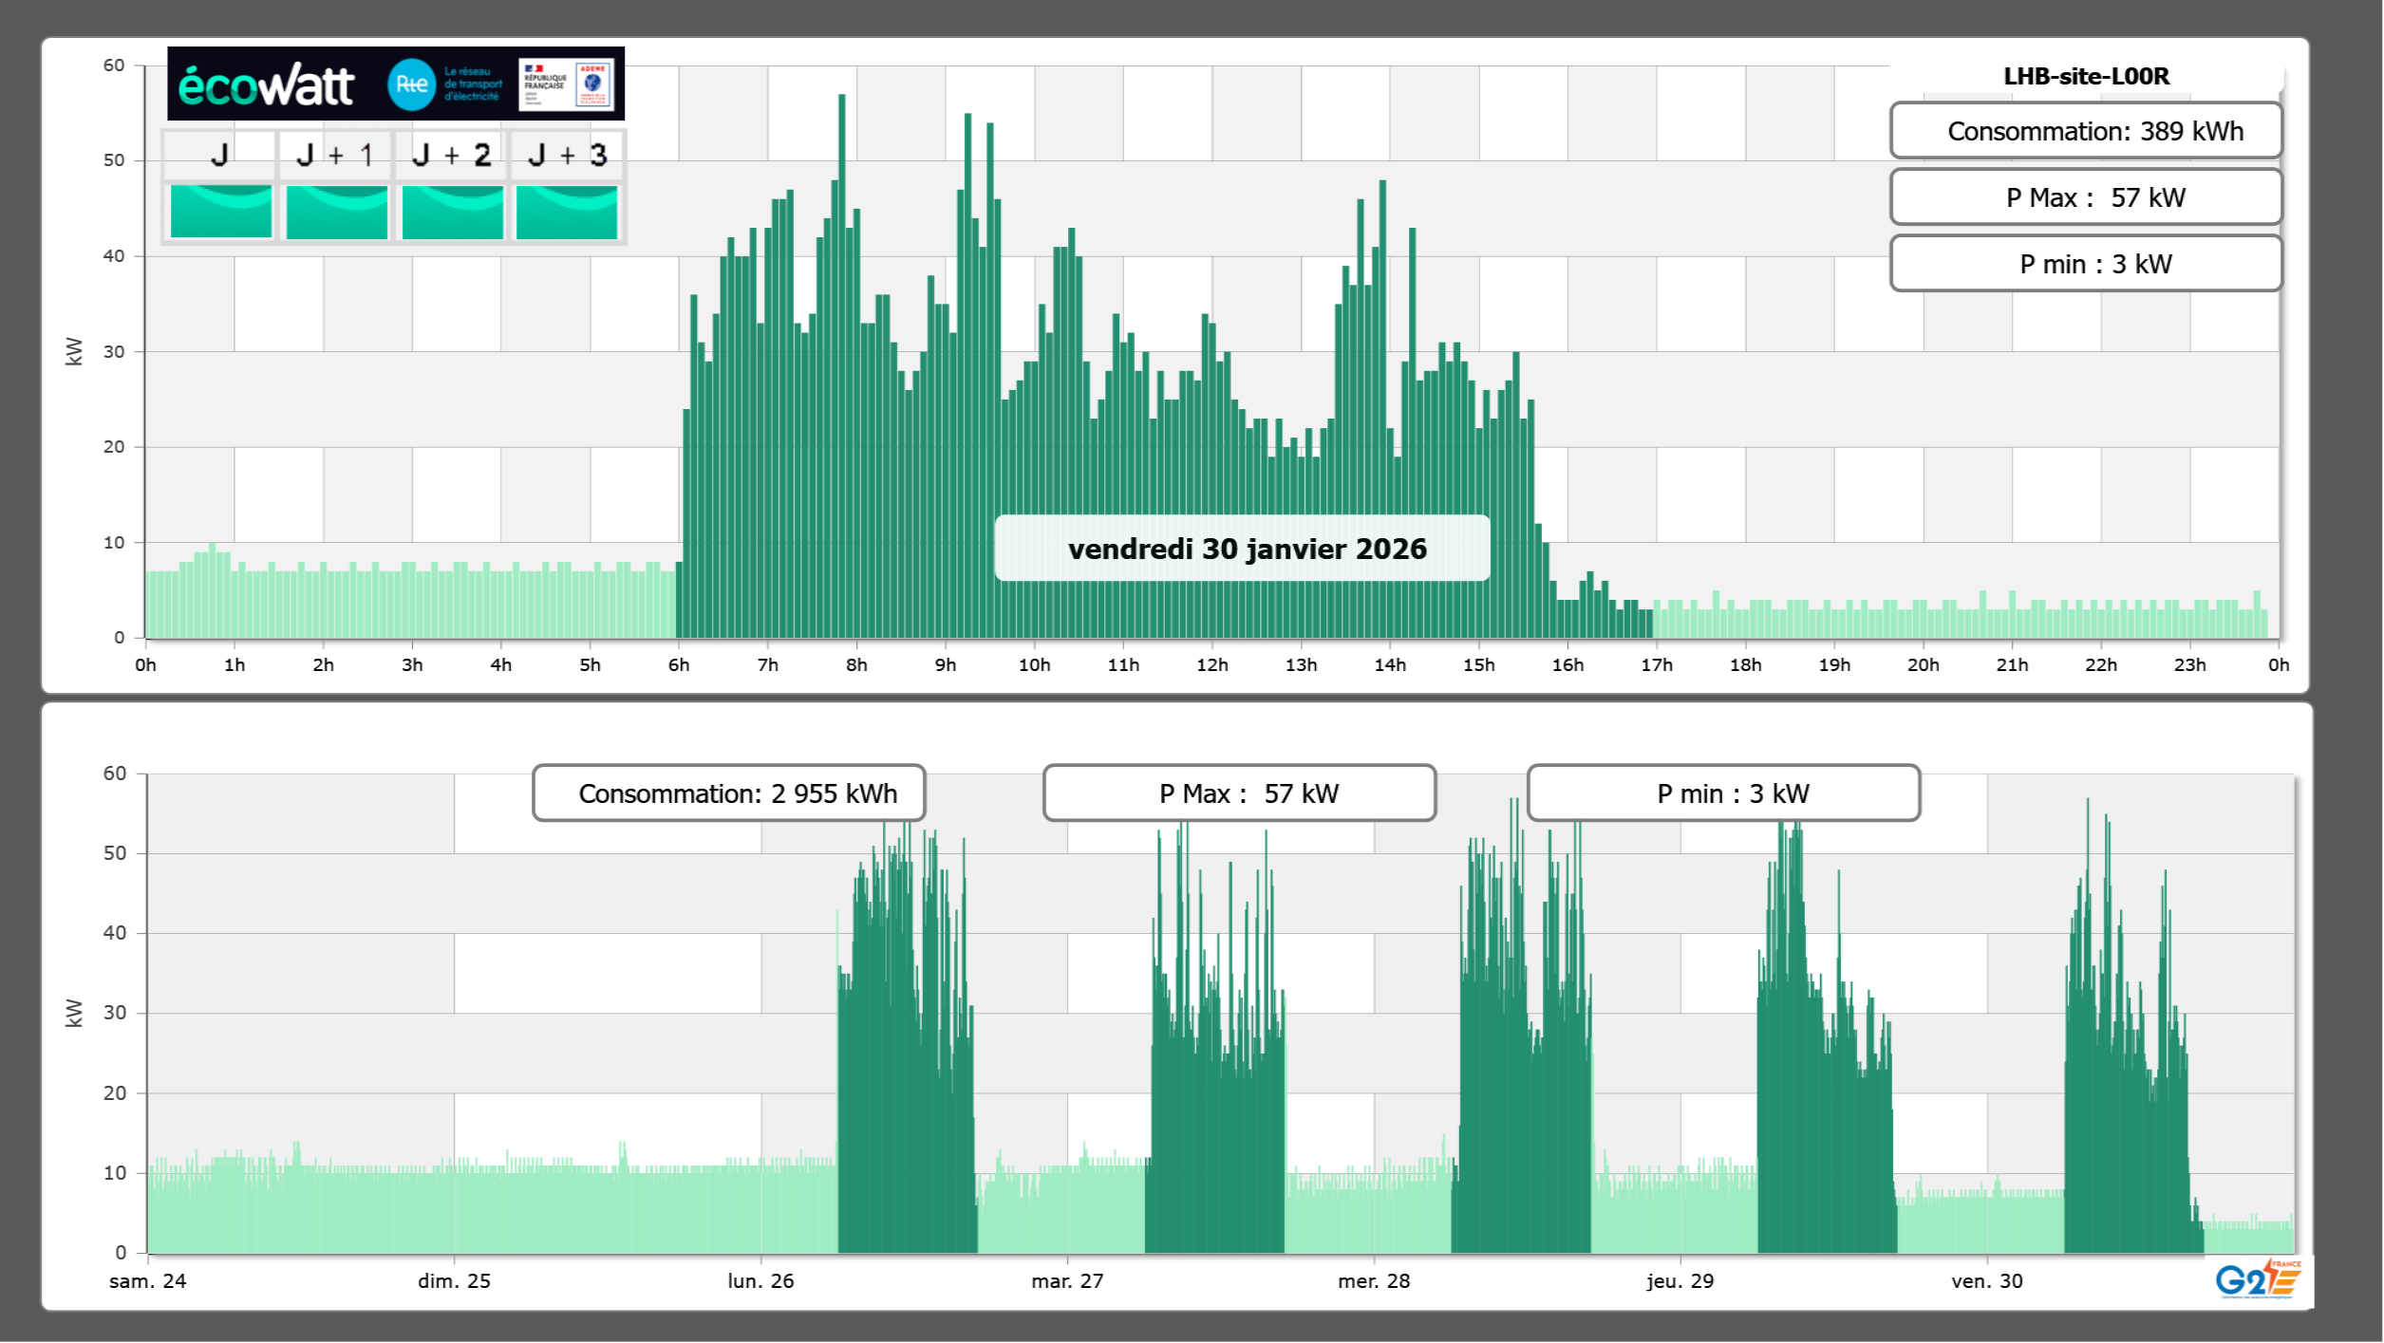Click the mer. 28 weekly axis label
The image size is (2384, 1343).
click(x=1374, y=1281)
